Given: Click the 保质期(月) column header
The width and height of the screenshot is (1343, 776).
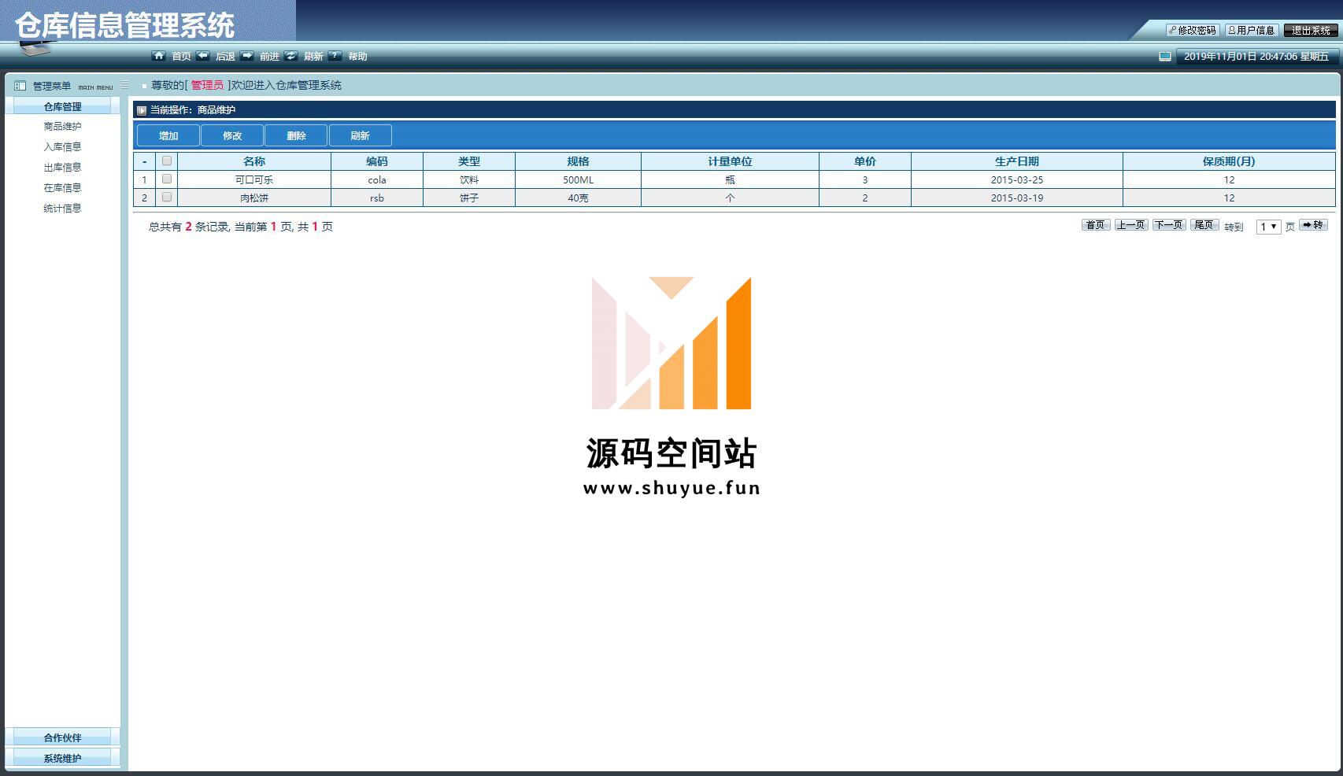Looking at the screenshot, I should (x=1229, y=161).
